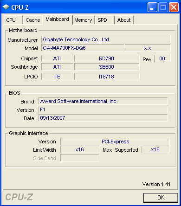Click the disabled maximize button
The width and height of the screenshot is (181, 206).
pyautogui.click(x=163, y=7)
